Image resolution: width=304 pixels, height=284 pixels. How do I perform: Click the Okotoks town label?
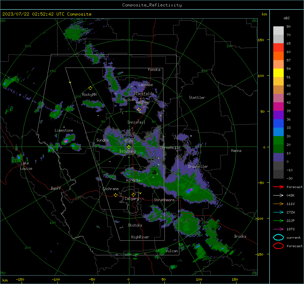(135, 225)
